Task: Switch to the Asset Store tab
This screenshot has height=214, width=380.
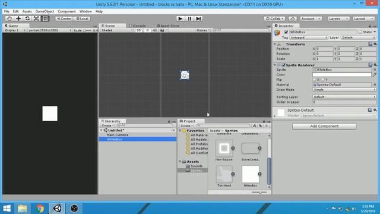Action: [168, 26]
